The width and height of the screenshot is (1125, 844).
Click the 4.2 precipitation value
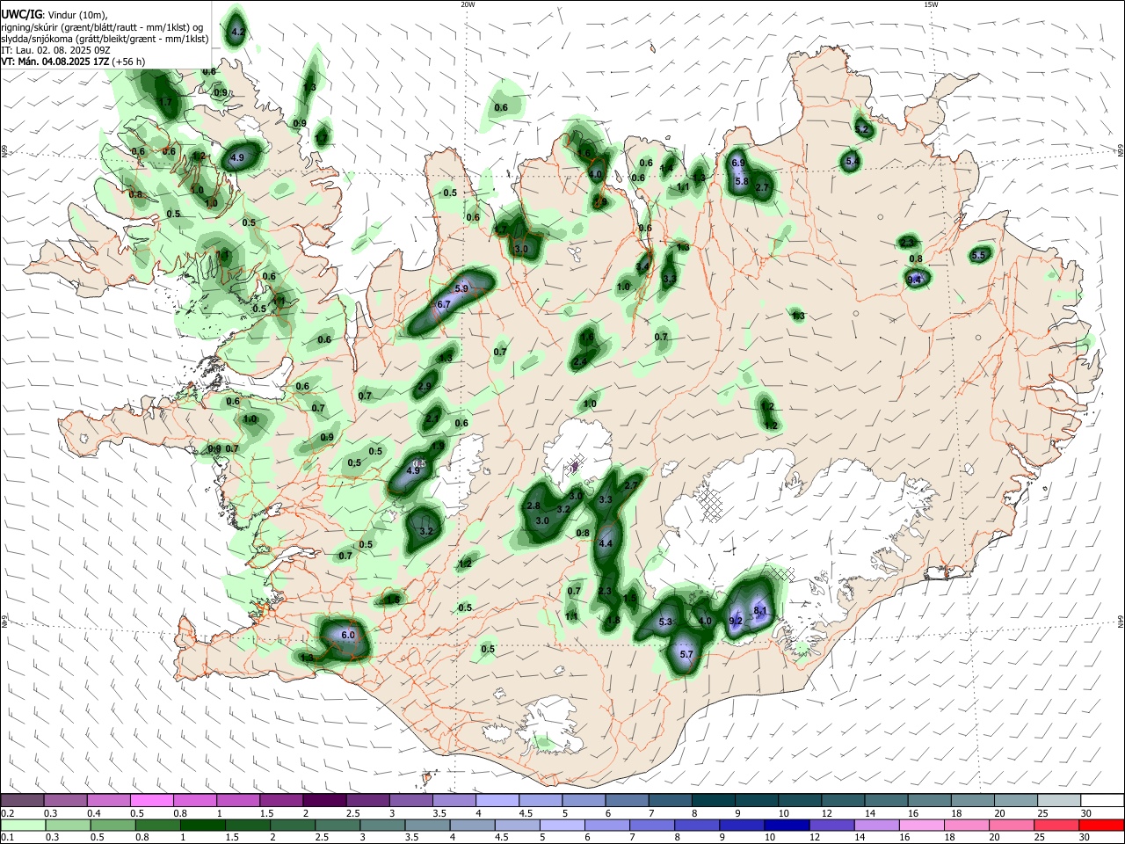click(x=237, y=33)
